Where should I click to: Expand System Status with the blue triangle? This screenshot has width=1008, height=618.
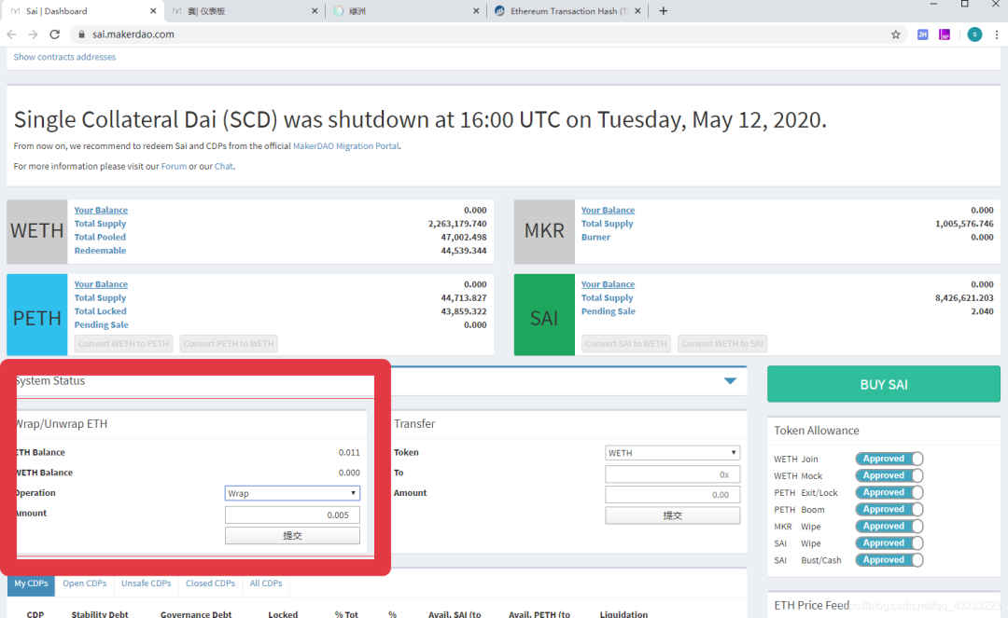click(x=730, y=381)
